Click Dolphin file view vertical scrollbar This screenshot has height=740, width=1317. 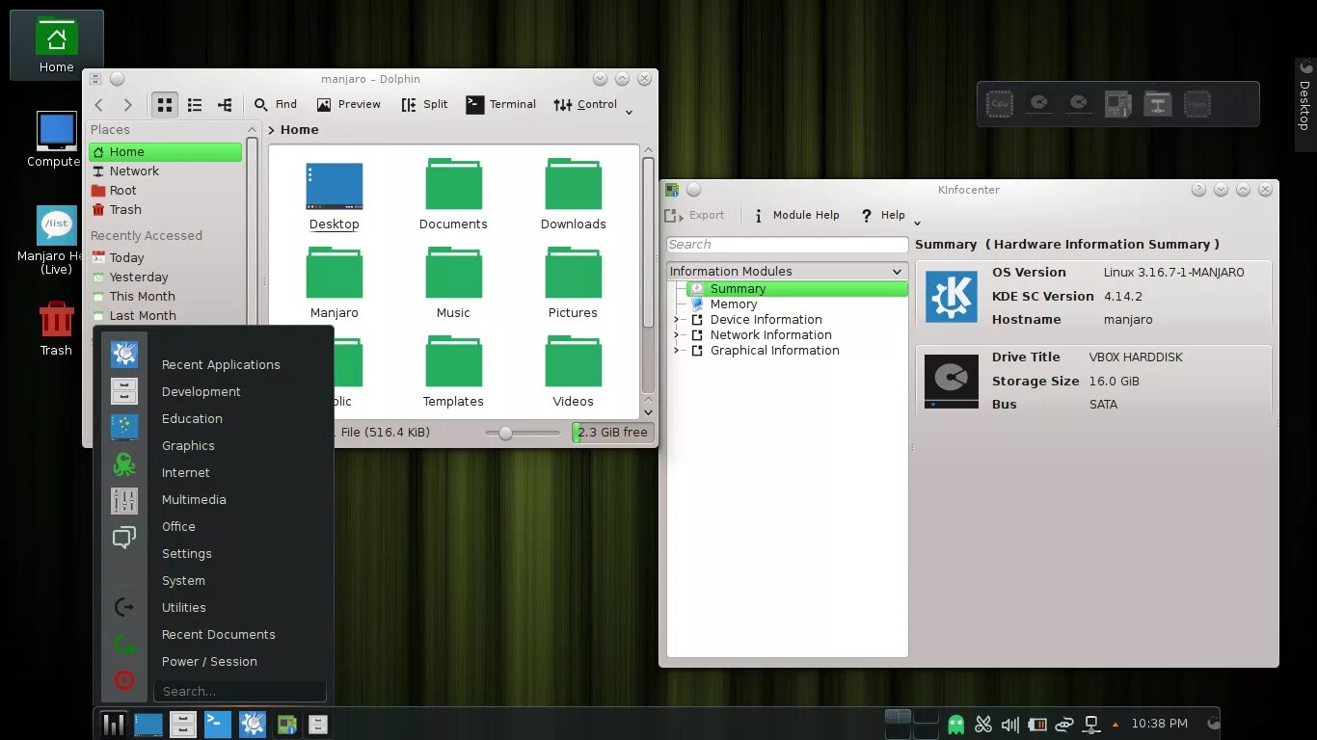(648, 241)
